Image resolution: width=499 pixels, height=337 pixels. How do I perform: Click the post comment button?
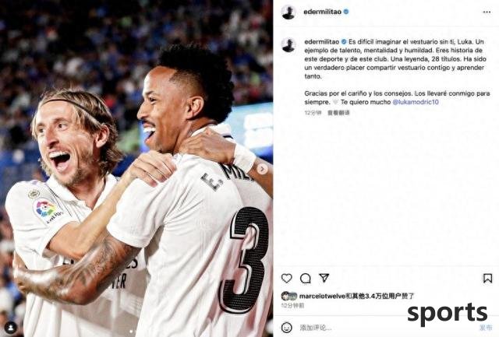point(485,328)
